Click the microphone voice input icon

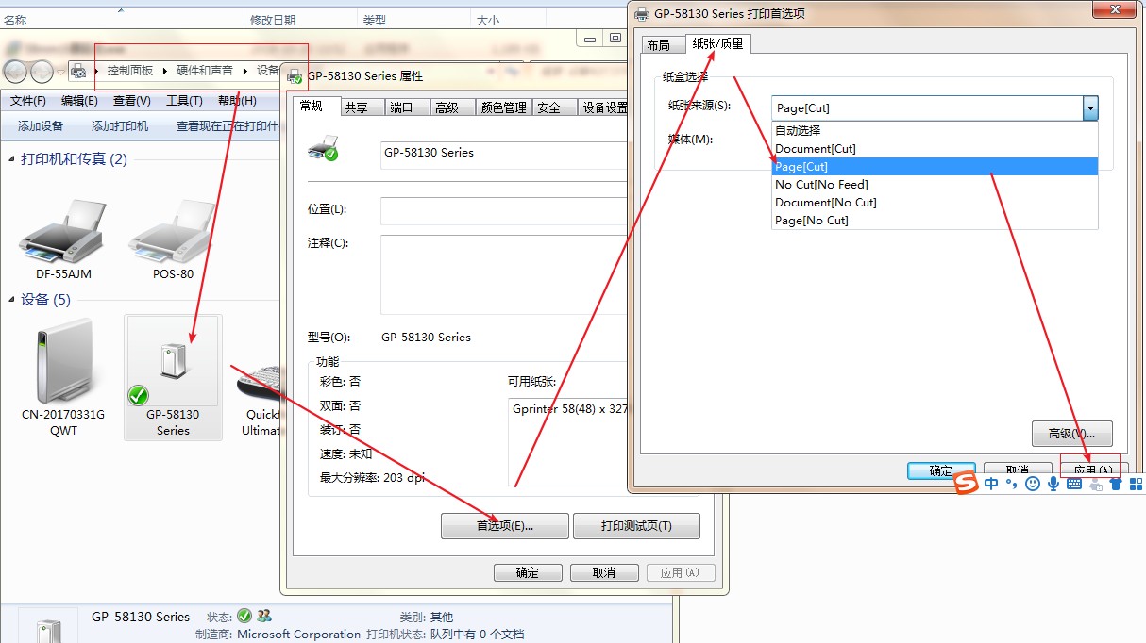point(1053,484)
